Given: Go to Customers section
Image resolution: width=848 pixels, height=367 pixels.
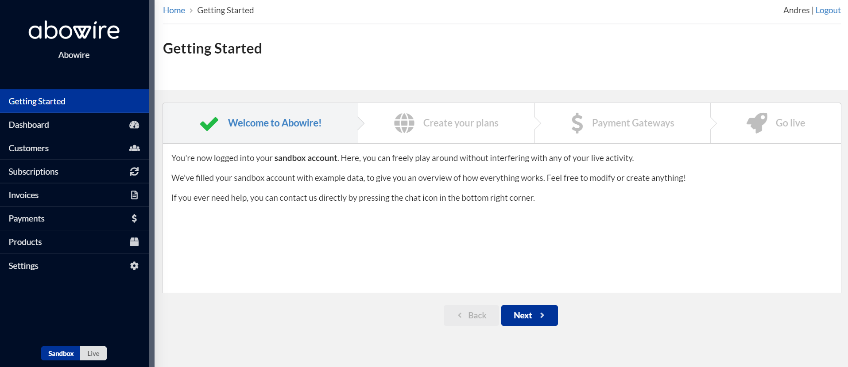Looking at the screenshot, I should (x=74, y=148).
